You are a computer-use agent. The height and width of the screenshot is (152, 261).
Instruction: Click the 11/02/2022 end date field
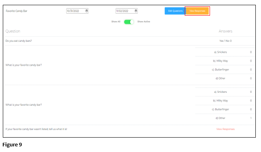(x=126, y=11)
